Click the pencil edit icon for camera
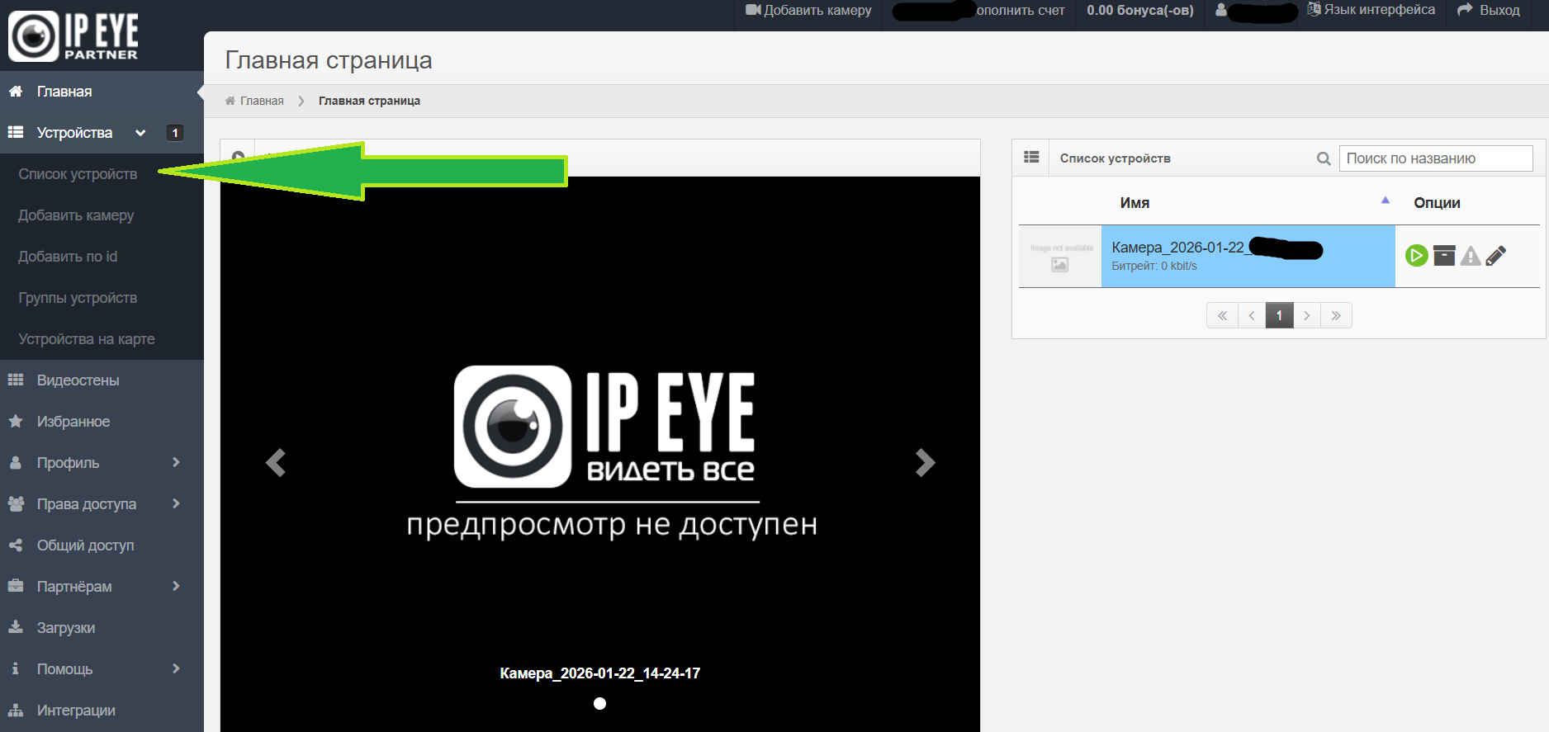This screenshot has height=732, width=1549. (1495, 256)
